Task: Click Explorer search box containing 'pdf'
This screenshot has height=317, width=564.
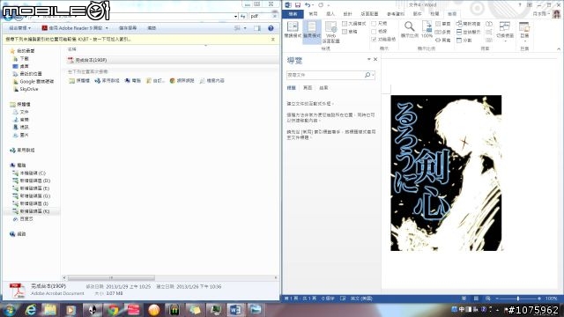Action: (x=263, y=16)
